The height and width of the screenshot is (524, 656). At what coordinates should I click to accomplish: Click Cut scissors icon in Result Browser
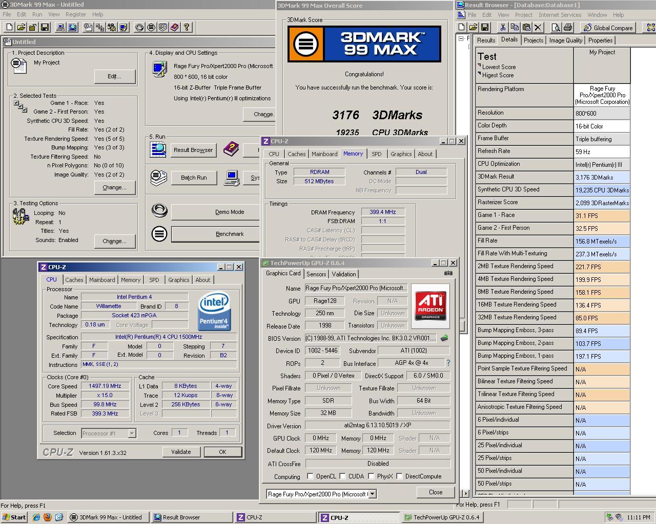coord(503,27)
